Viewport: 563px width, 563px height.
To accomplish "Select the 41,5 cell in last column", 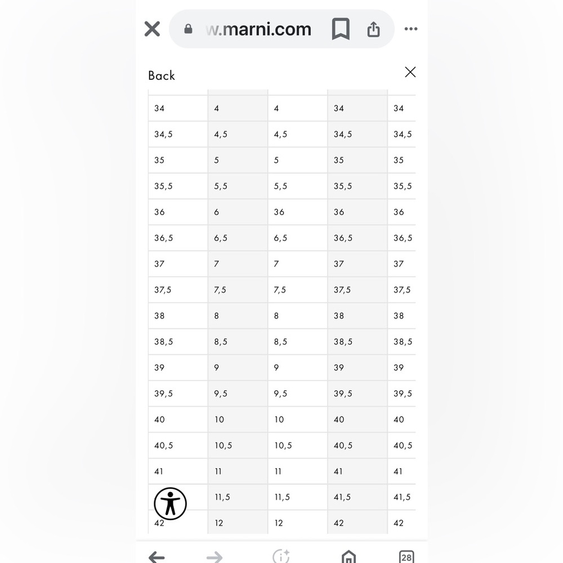I will (x=402, y=497).
